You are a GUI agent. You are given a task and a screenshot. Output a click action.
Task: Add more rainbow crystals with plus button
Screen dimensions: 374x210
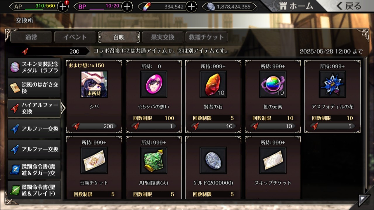click(x=191, y=6)
